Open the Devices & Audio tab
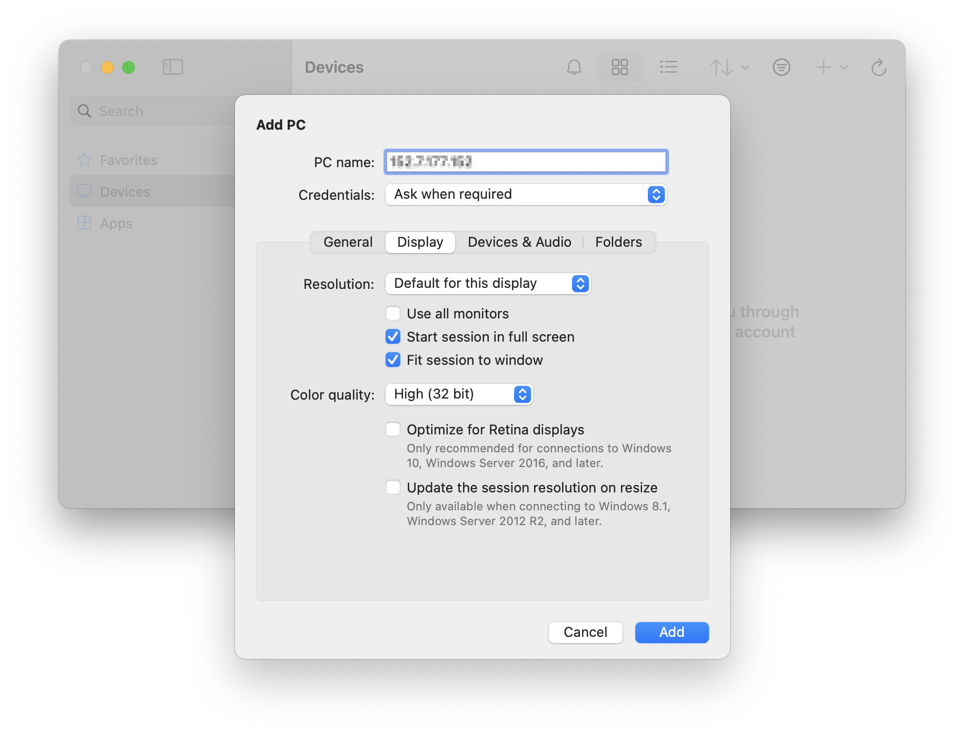 click(519, 242)
